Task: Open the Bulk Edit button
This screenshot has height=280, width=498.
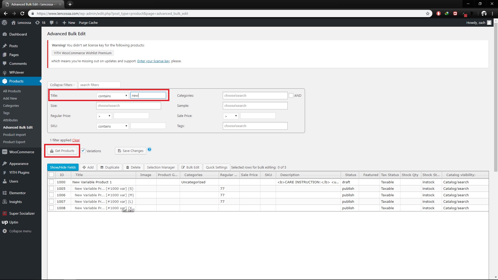Action: tap(190, 167)
